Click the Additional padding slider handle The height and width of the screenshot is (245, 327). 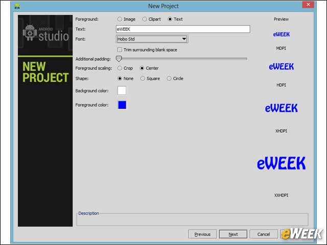pos(119,59)
